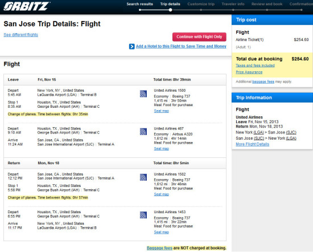
Task: Open the Price Assurance link
Action: click(x=249, y=72)
